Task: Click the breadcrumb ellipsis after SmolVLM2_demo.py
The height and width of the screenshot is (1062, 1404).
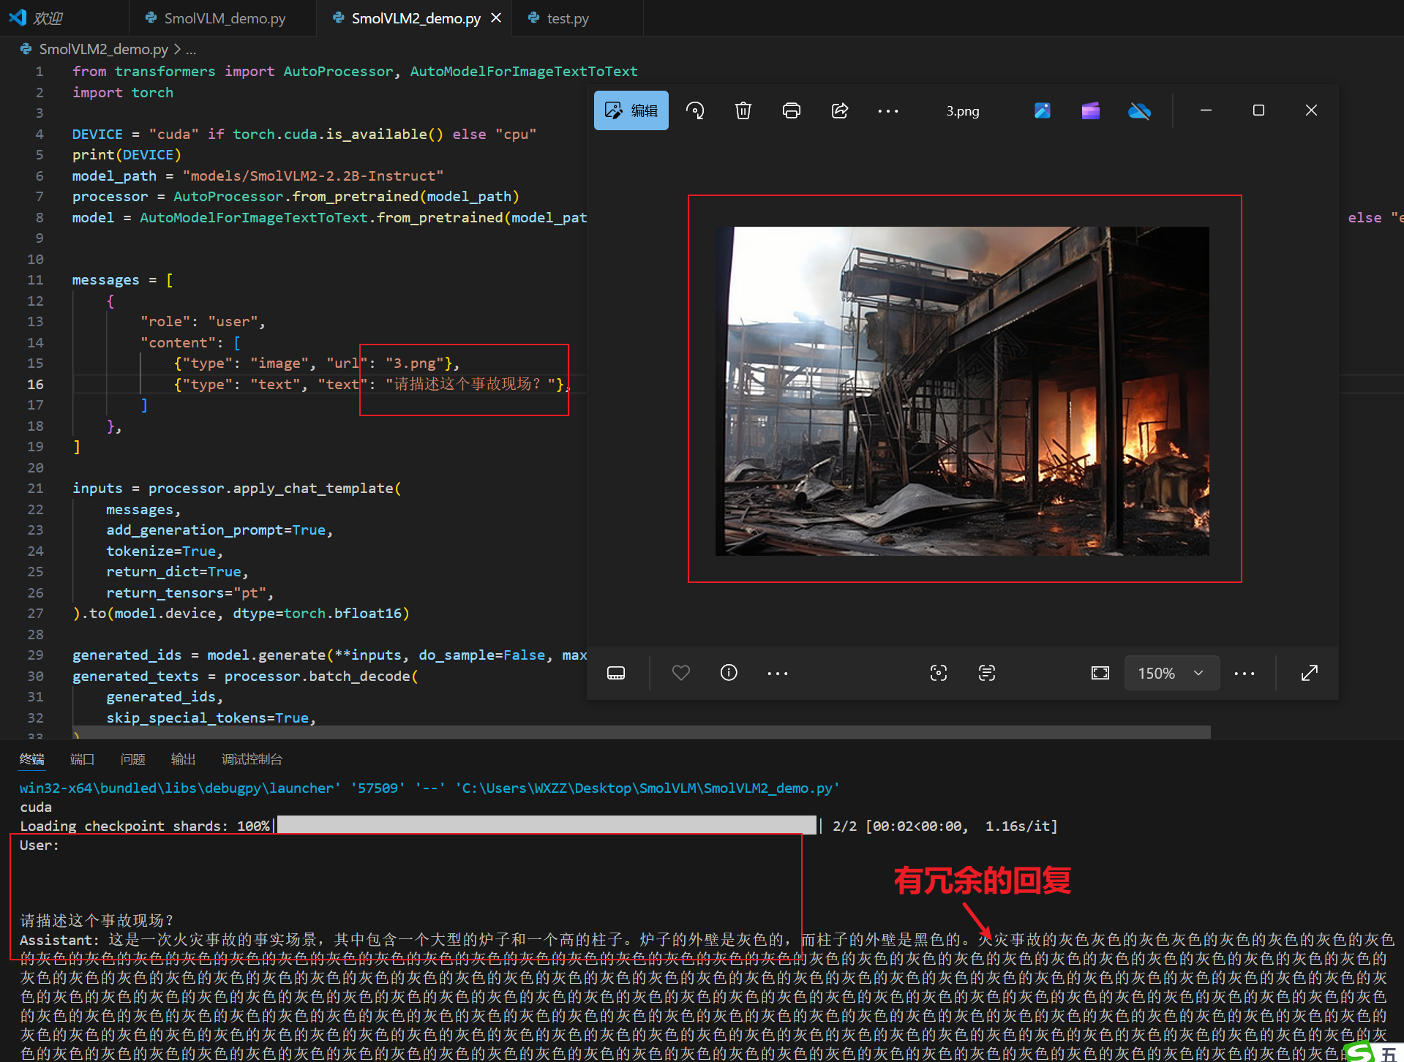Action: click(191, 50)
